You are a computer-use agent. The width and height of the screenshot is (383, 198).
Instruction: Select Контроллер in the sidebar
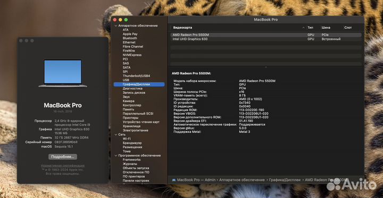[x=132, y=105]
